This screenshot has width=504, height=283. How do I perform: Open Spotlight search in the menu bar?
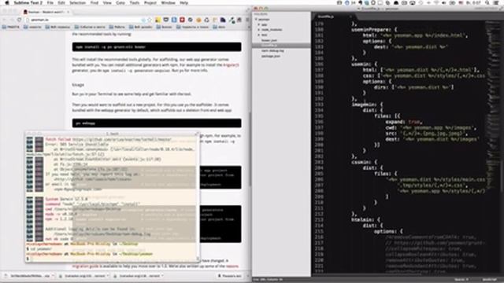pyautogui.click(x=487, y=2)
